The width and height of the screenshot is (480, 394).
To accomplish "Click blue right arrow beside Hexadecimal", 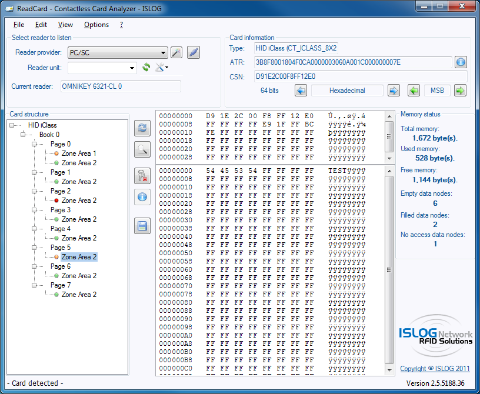I will [394, 91].
